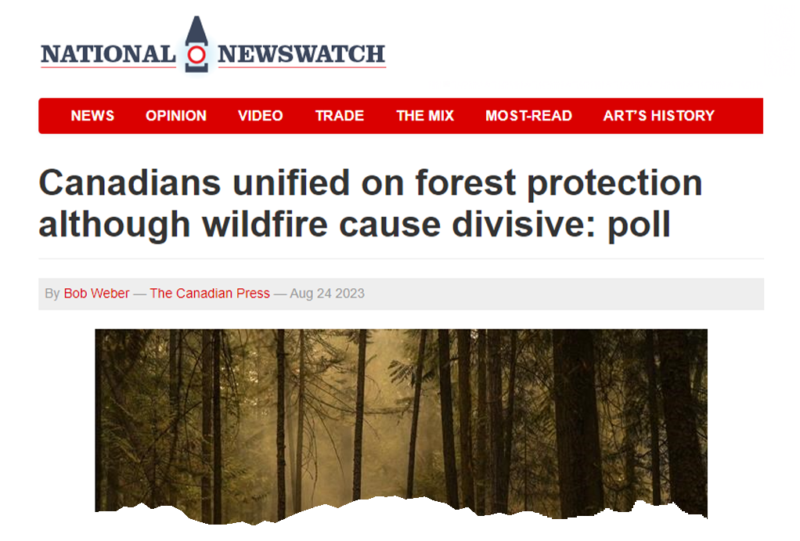This screenshot has width=800, height=541.
Task: Click the word 'wildfire' in the headline
Action: point(265,224)
